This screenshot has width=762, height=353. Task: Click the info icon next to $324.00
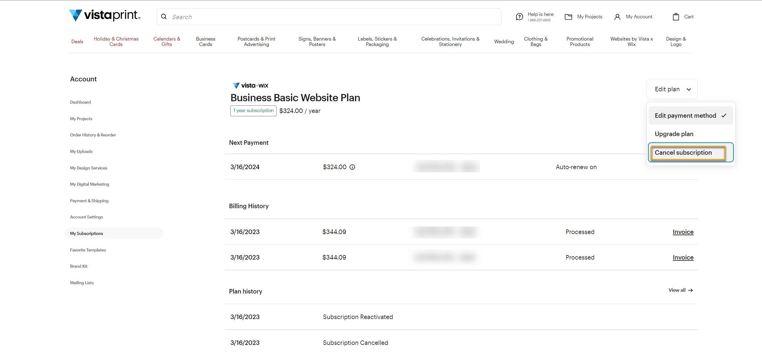coord(352,167)
